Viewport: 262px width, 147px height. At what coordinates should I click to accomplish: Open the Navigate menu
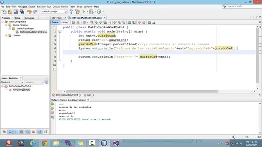[23, 7]
